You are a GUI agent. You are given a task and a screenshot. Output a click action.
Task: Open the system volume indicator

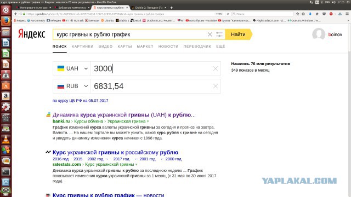(334, 2)
